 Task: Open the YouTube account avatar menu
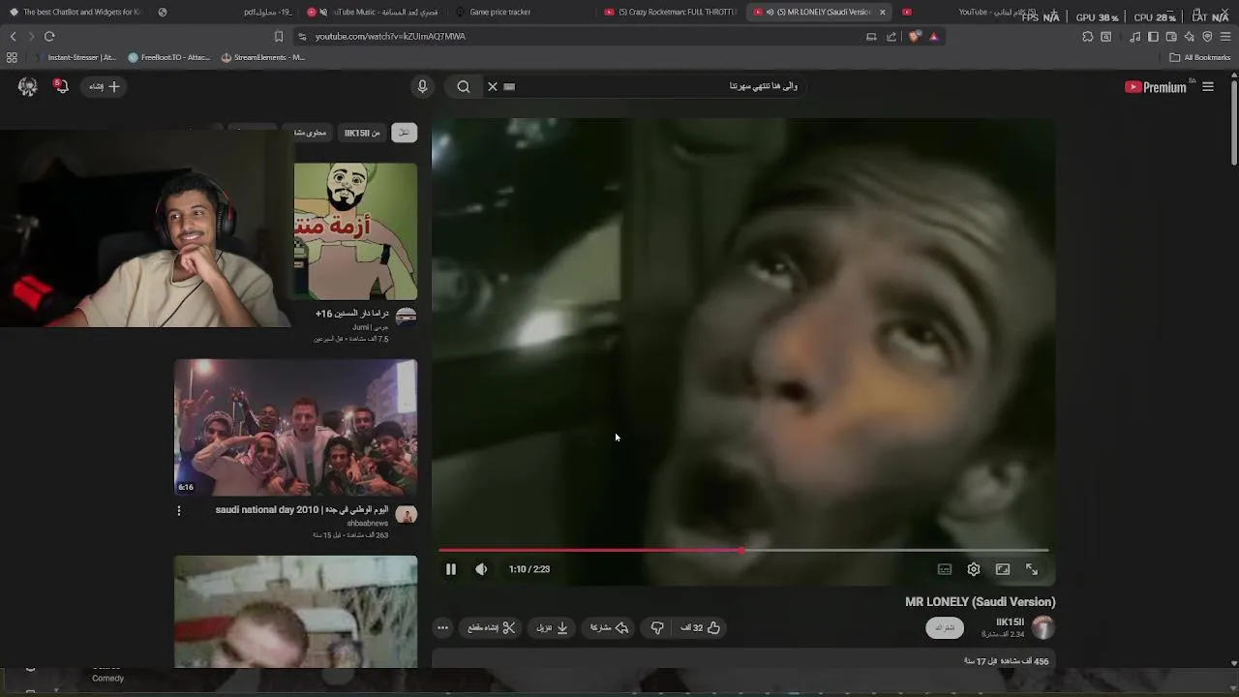click(28, 86)
